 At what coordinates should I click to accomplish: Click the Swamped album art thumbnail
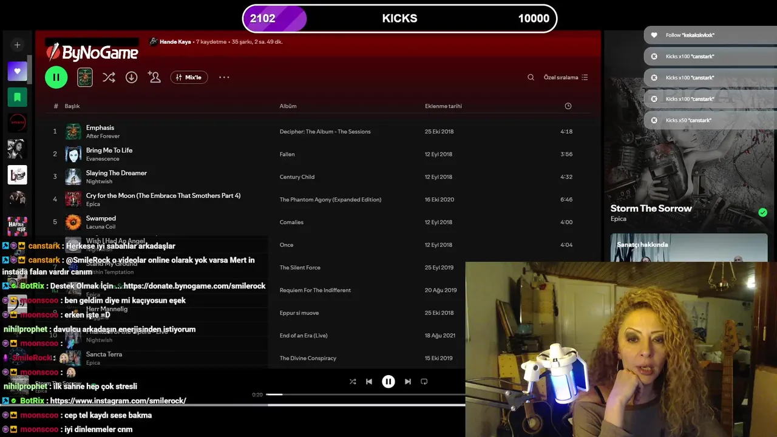73,222
